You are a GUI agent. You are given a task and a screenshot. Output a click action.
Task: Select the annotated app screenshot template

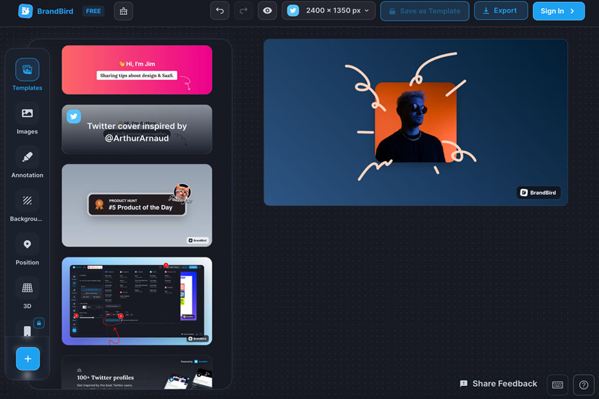(x=137, y=301)
